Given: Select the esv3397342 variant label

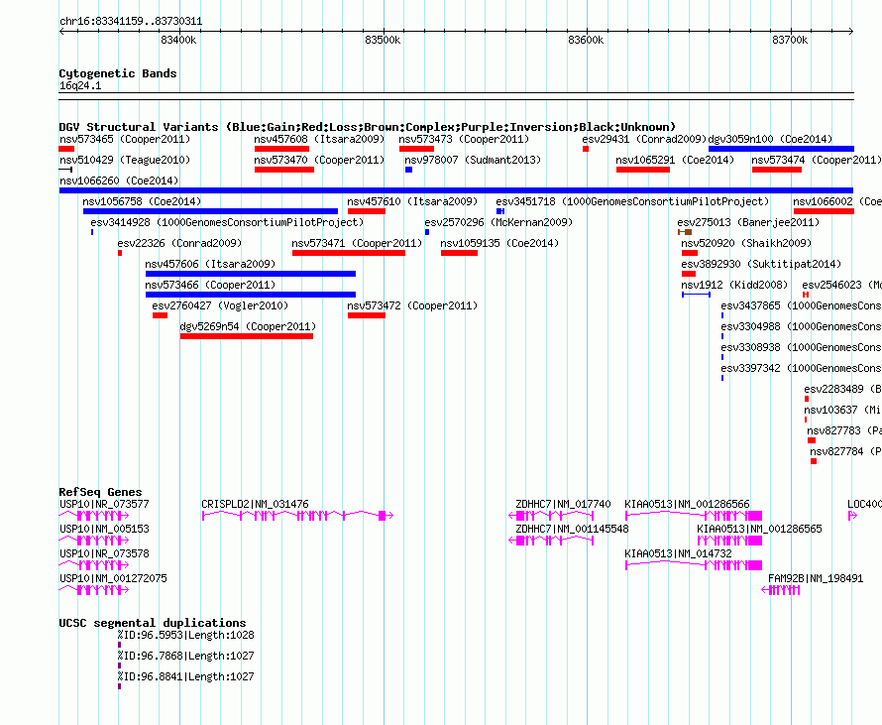Looking at the screenshot, I should [x=801, y=368].
